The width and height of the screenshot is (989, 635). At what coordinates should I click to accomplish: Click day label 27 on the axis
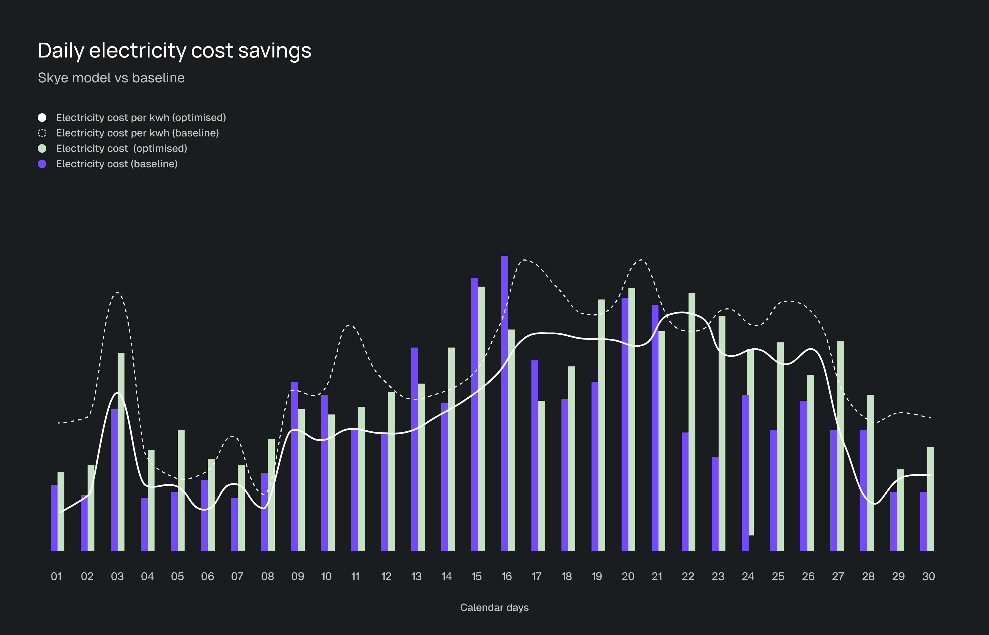pos(838,576)
